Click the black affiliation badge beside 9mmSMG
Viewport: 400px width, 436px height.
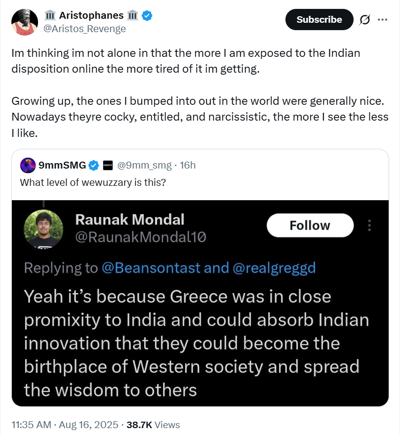[108, 165]
